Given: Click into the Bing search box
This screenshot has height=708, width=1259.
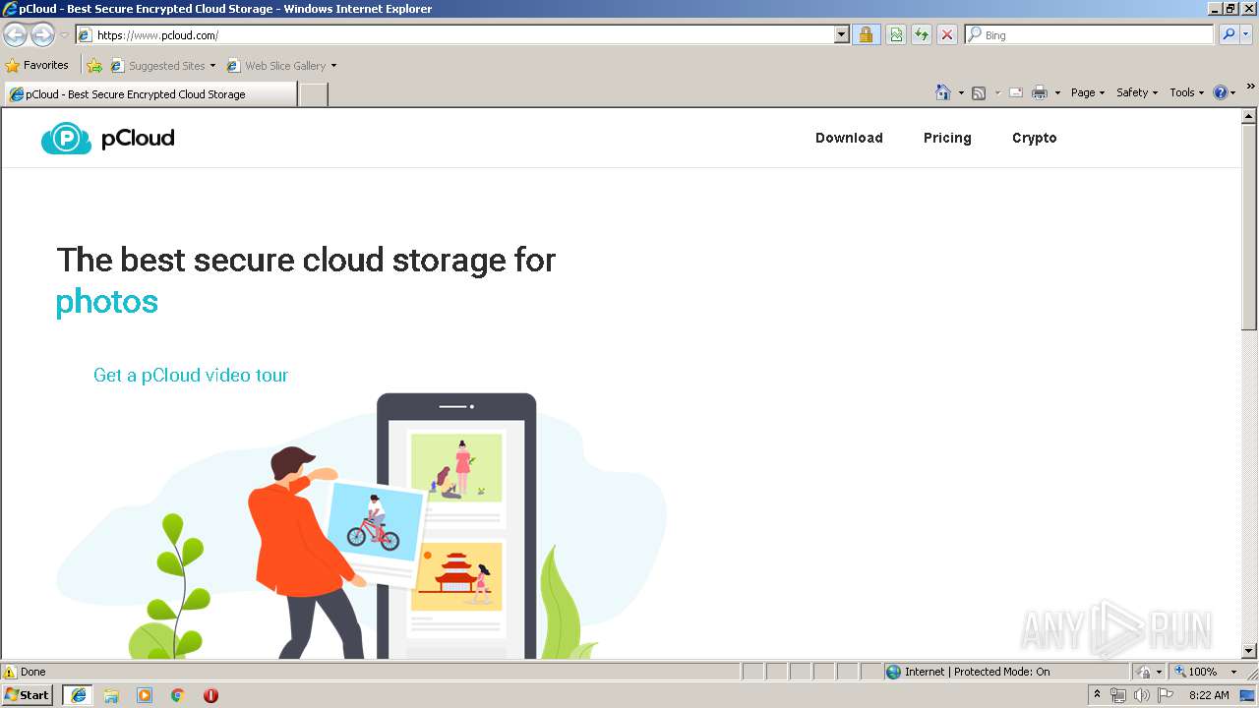Looking at the screenshot, I should (x=1097, y=35).
